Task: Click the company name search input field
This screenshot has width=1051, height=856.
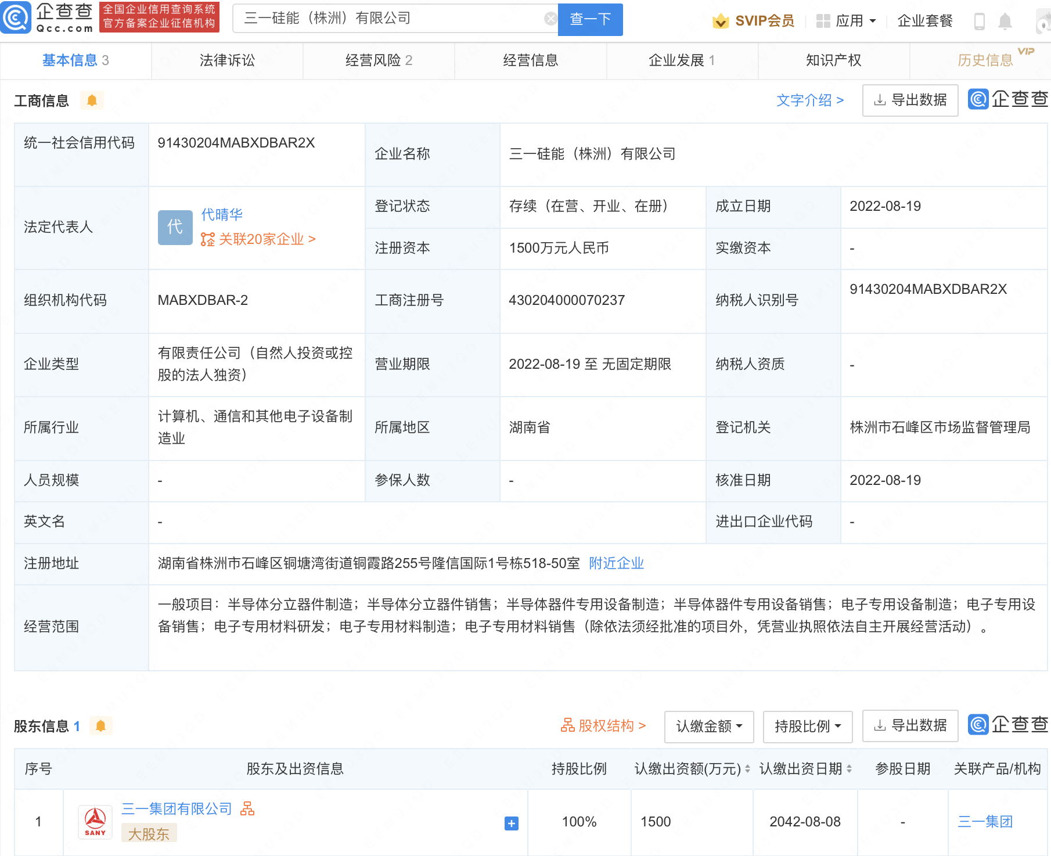Action: 395,19
